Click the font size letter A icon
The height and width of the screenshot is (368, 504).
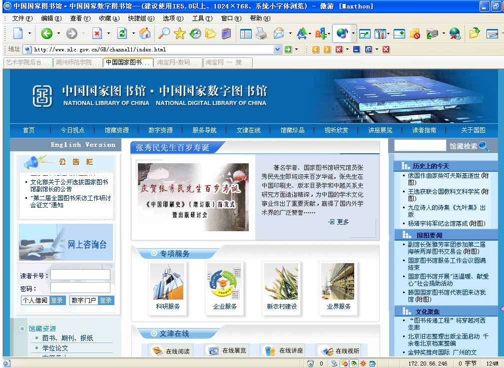[302, 33]
